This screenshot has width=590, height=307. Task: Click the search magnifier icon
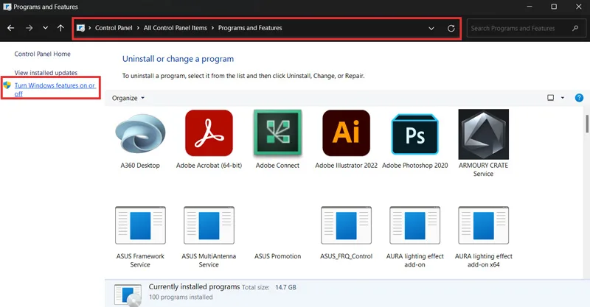point(575,28)
